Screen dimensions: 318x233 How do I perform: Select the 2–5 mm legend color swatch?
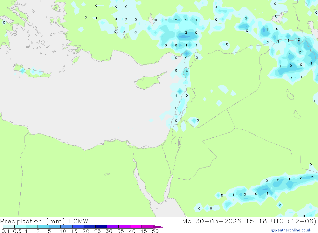pyautogui.click(x=43, y=227)
